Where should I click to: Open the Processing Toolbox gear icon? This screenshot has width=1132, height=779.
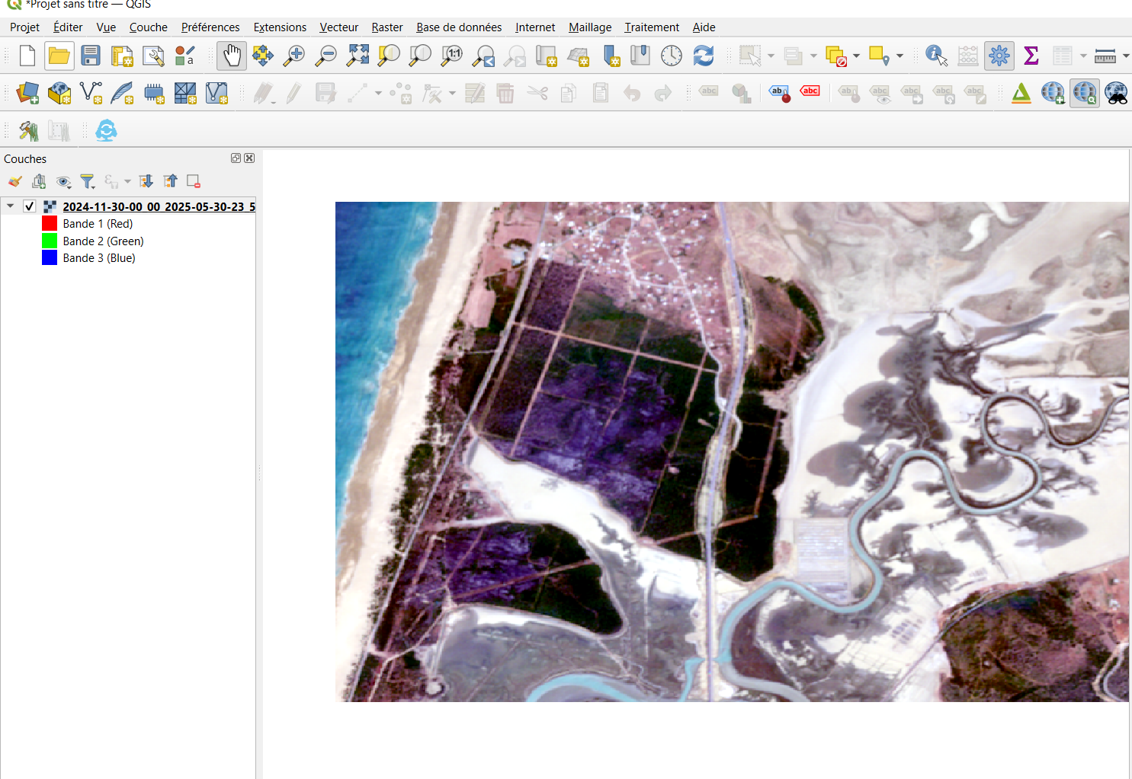coord(999,56)
